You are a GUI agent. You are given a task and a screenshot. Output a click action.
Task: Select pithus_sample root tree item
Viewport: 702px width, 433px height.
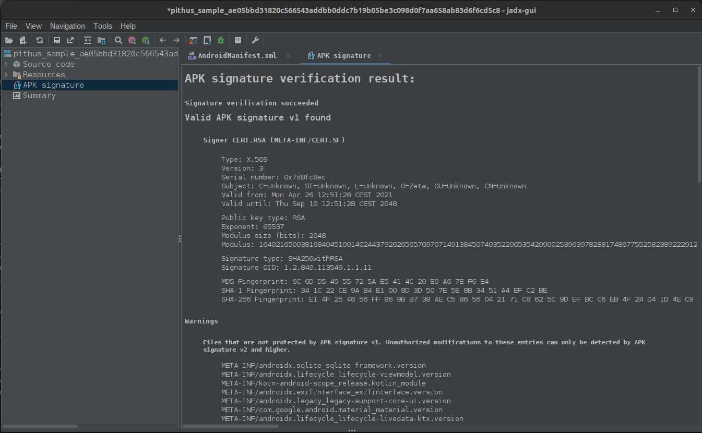pyautogui.click(x=90, y=54)
